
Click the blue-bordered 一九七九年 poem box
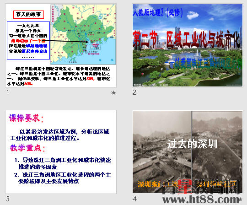pyautogui.click(x=28, y=40)
